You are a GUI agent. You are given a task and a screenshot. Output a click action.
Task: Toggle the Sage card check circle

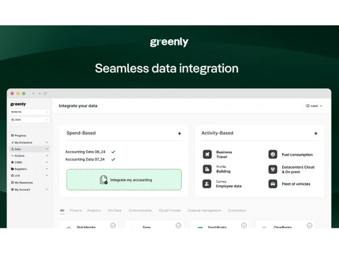coord(178,226)
